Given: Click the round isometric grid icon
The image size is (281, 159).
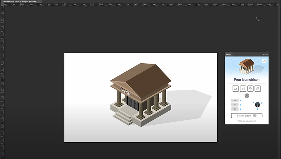Looking at the screenshot, I should tap(247, 96).
